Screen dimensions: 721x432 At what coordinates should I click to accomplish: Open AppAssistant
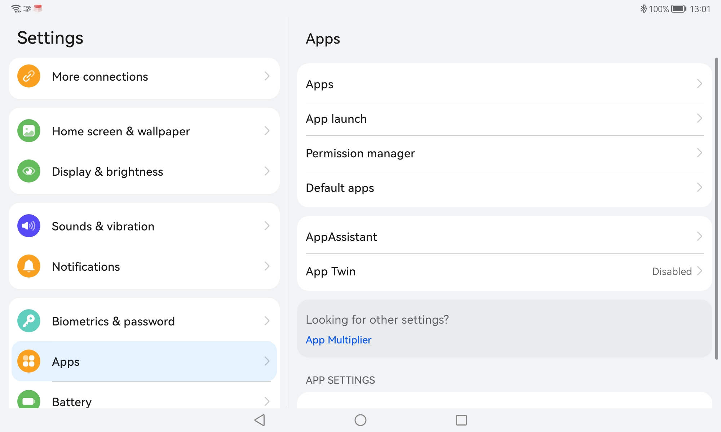(x=505, y=237)
